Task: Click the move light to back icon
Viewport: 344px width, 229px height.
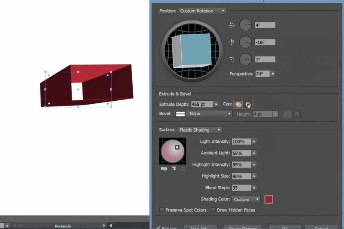Action: click(164, 168)
